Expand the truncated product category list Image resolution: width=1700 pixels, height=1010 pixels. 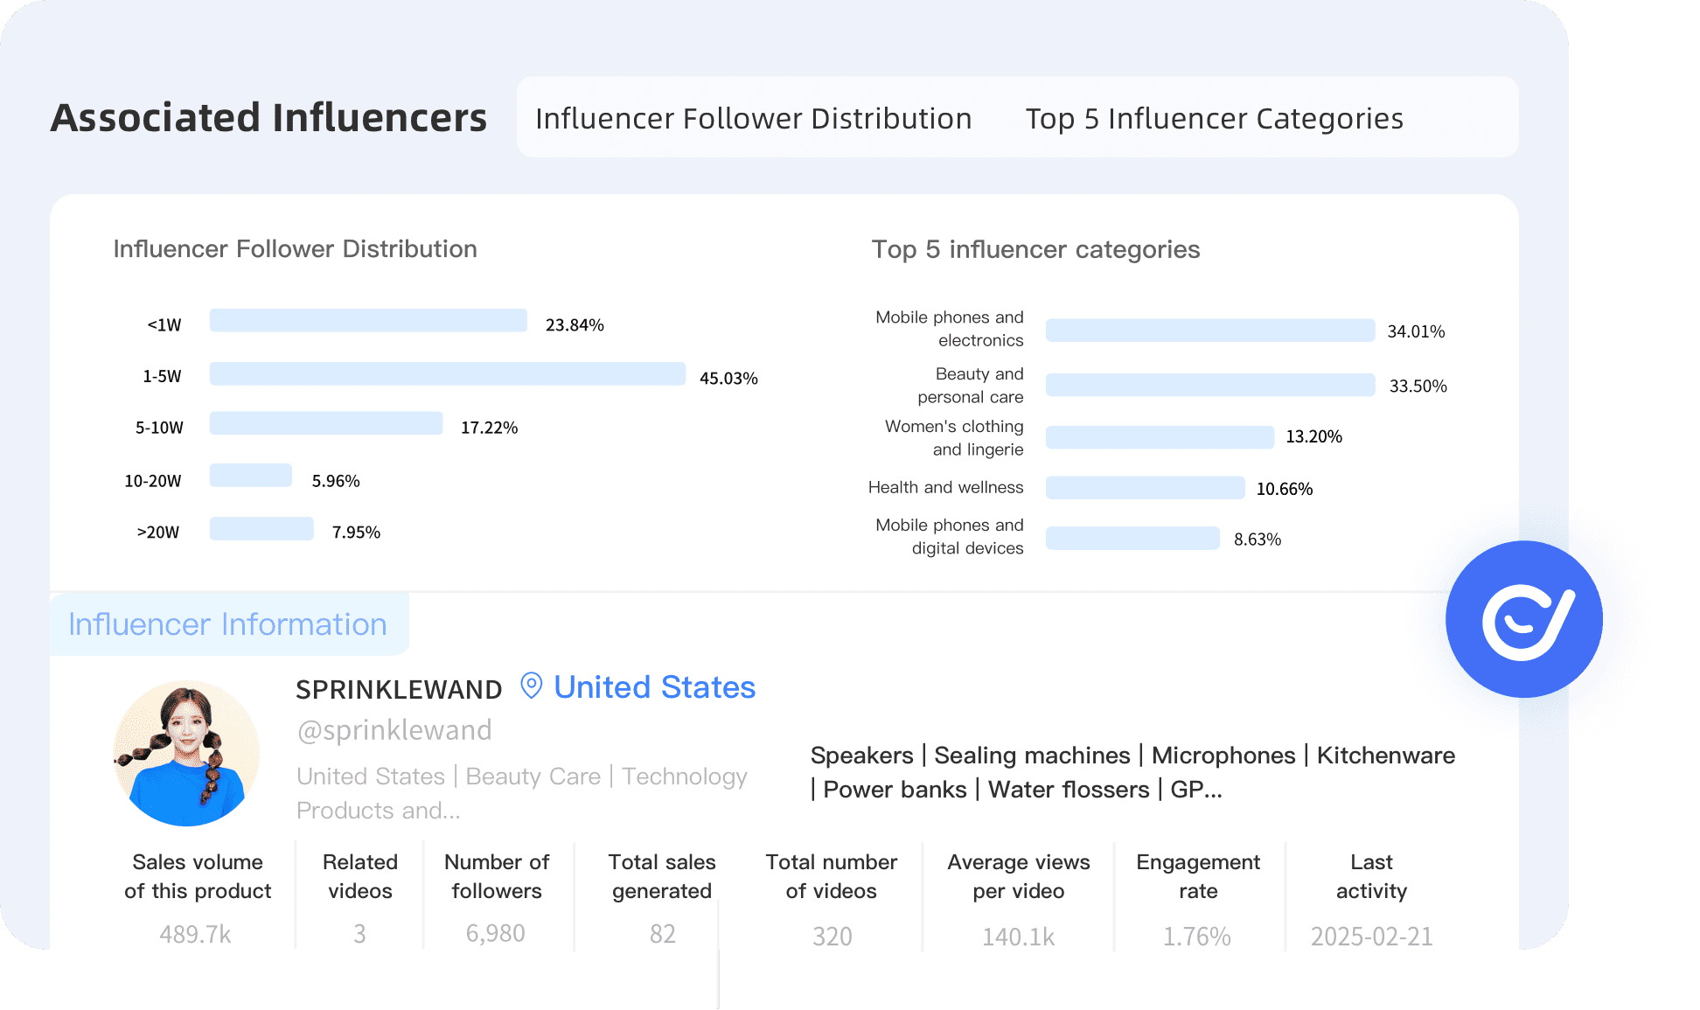[1196, 790]
